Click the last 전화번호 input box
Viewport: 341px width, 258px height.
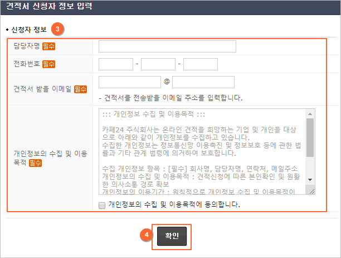click(x=201, y=64)
